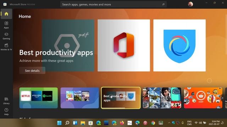227x127 pixels.
Task: Select the orange Reddit card
Action: 203,98
